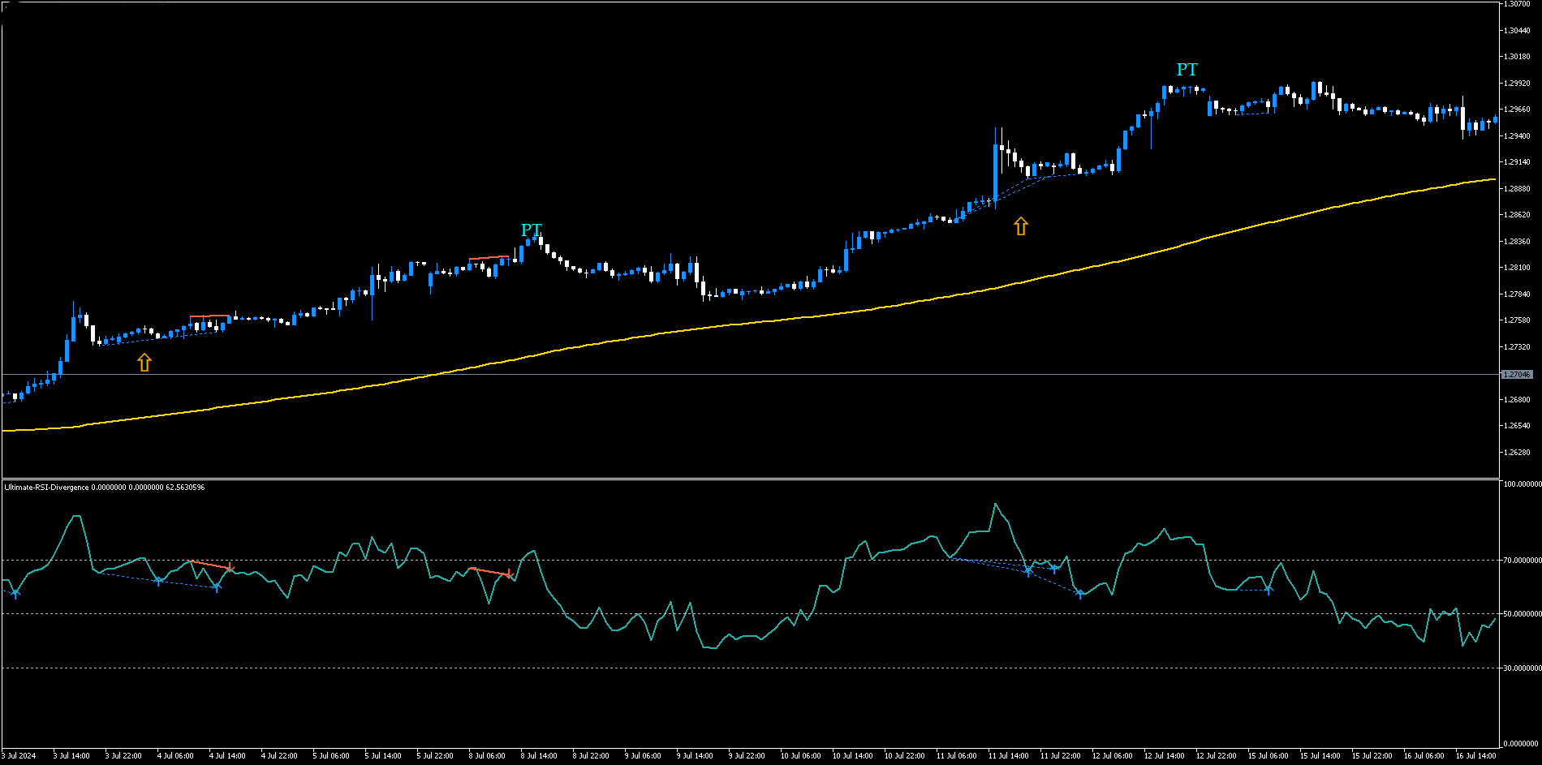Click the blue RSI arrow marker near 15 Jul 06:00

[x=1268, y=590]
